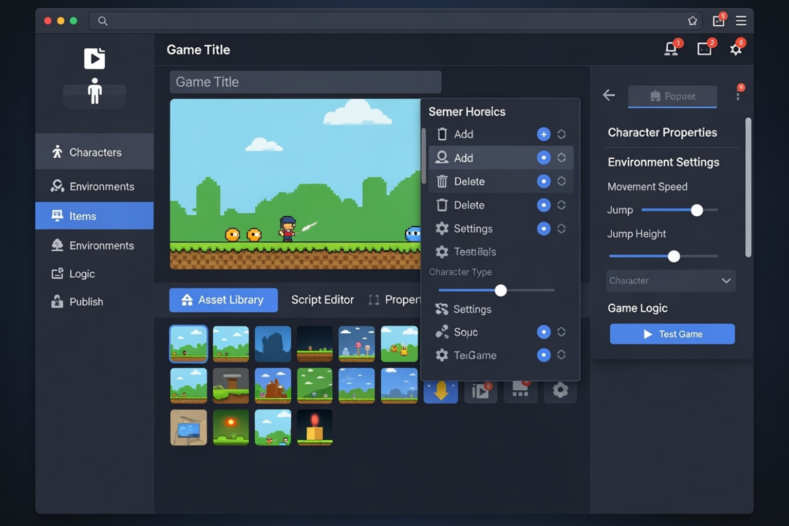
Task: Click the yellow download arrow icon
Action: click(x=441, y=391)
